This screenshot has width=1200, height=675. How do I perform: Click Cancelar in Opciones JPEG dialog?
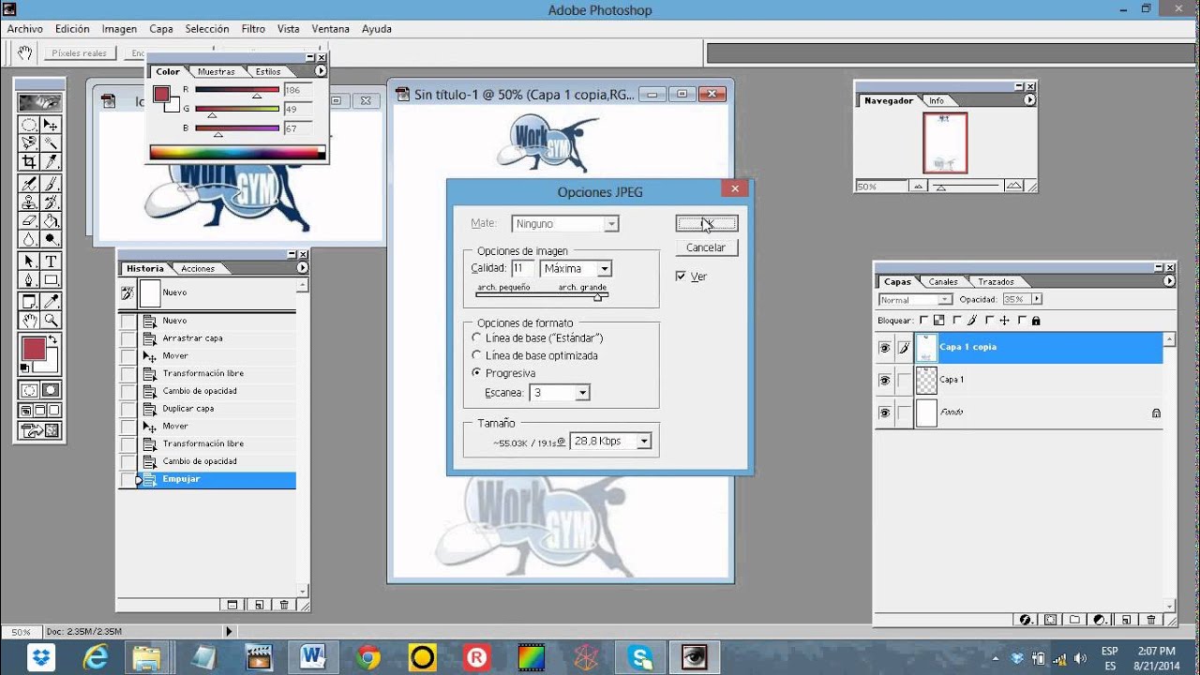point(706,247)
